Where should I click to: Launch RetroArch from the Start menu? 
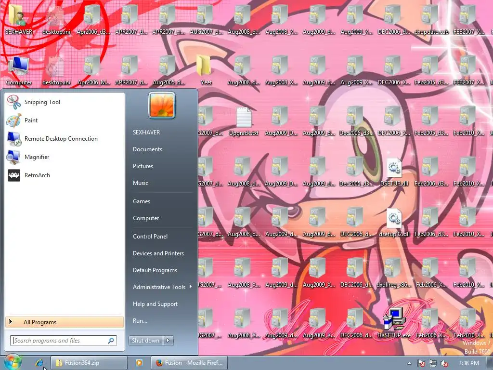pos(65,175)
